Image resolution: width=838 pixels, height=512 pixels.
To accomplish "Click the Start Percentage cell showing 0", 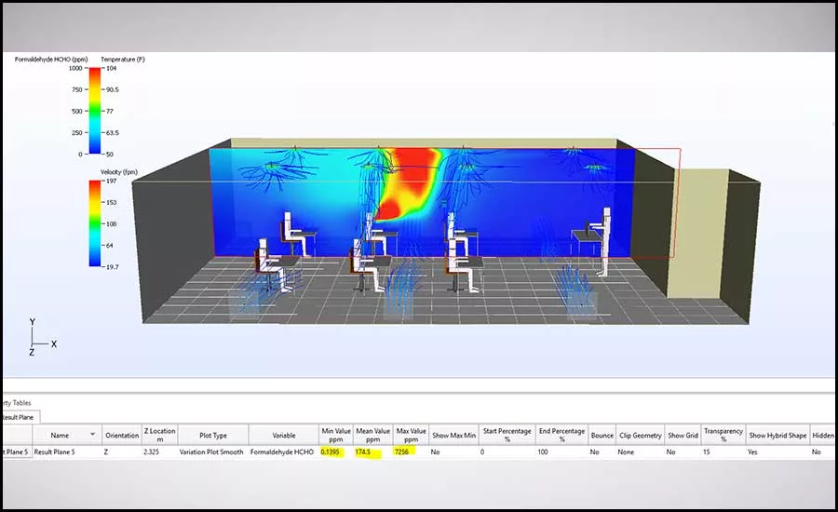I will click(507, 451).
